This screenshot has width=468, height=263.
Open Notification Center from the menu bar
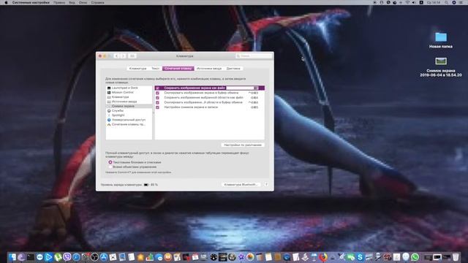point(461,2)
